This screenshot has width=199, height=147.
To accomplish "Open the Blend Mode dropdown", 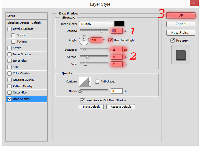I will tap(96, 24).
